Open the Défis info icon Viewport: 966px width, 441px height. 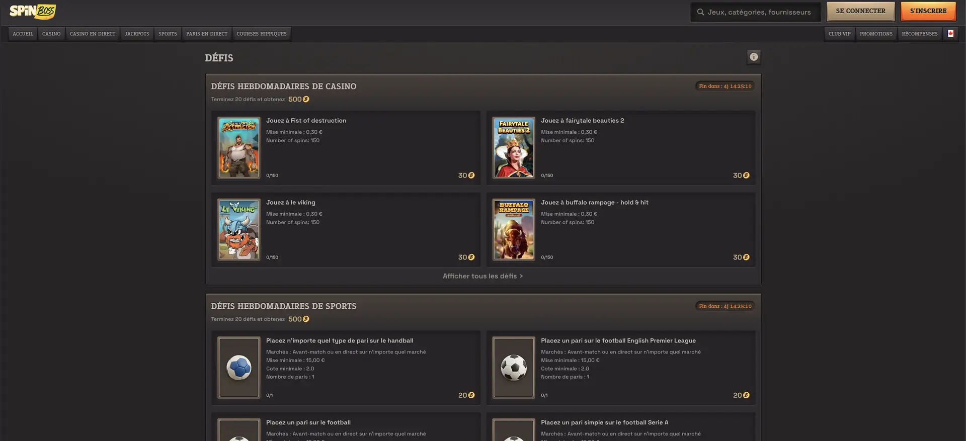[x=753, y=57]
